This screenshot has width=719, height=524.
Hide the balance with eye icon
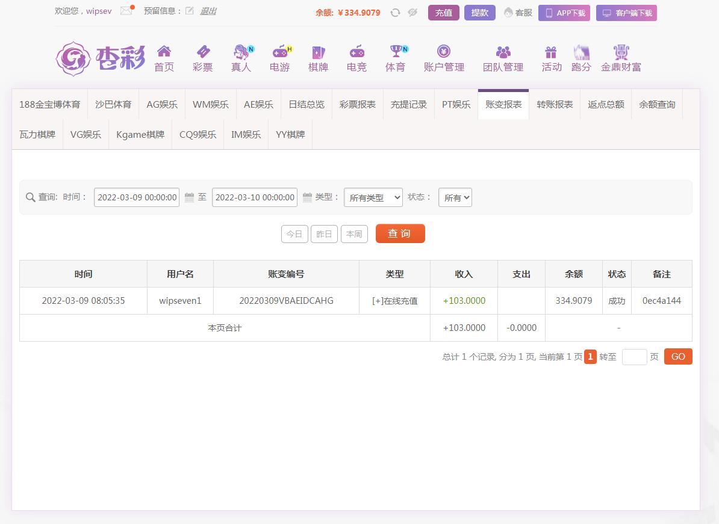[x=412, y=13]
